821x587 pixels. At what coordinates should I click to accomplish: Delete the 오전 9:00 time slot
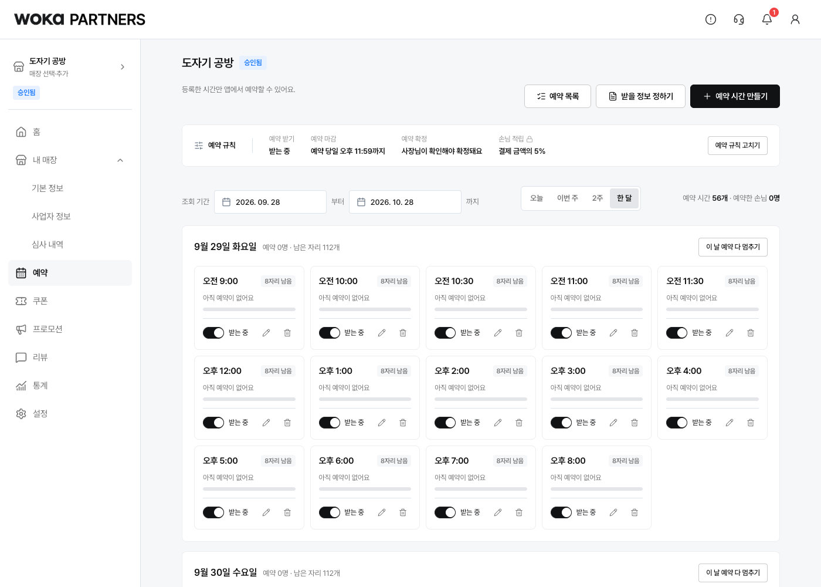point(287,333)
